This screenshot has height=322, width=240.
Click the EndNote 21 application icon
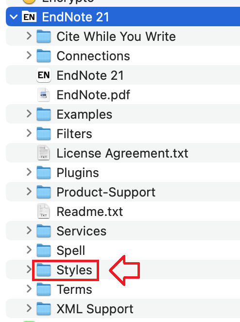(44, 75)
